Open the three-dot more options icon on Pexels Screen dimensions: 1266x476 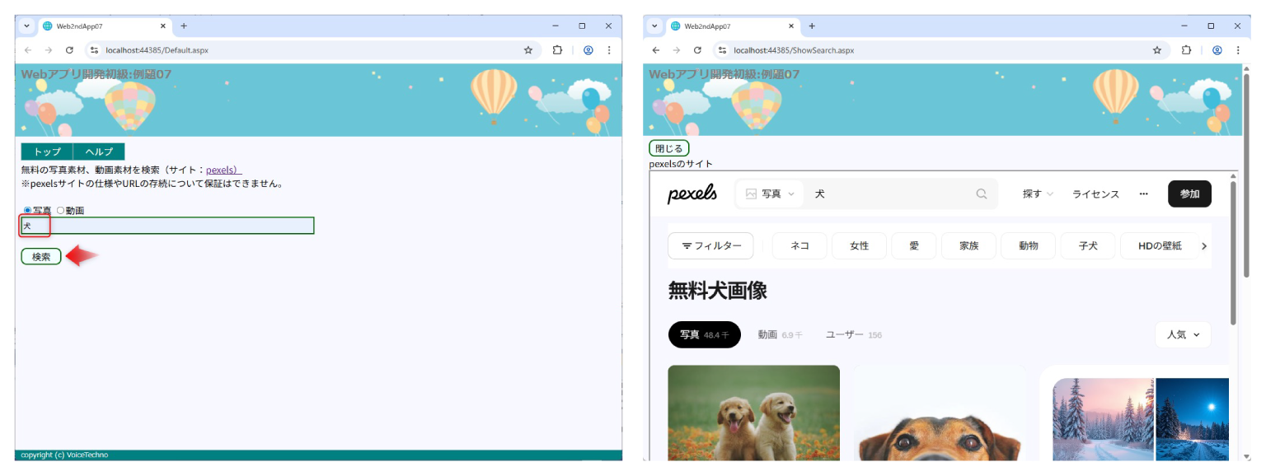1144,194
